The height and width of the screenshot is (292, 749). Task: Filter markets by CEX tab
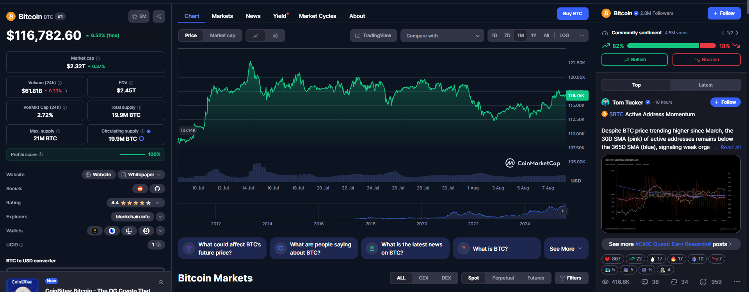click(423, 278)
